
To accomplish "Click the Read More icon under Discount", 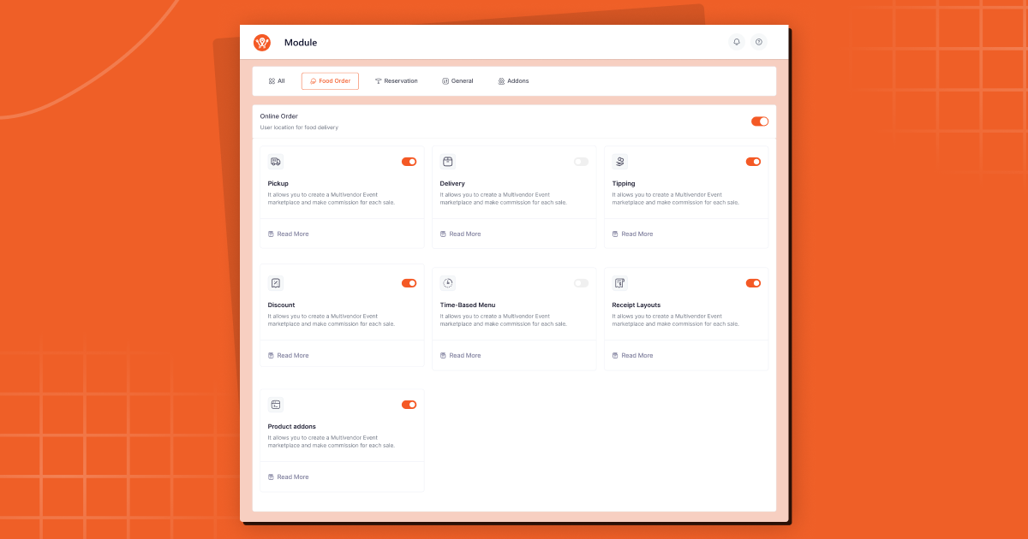I will tap(271, 355).
